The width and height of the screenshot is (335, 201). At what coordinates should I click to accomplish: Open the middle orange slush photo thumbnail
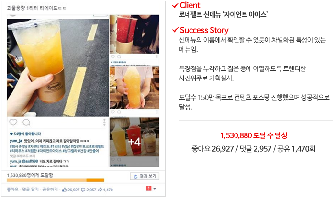[134, 88]
